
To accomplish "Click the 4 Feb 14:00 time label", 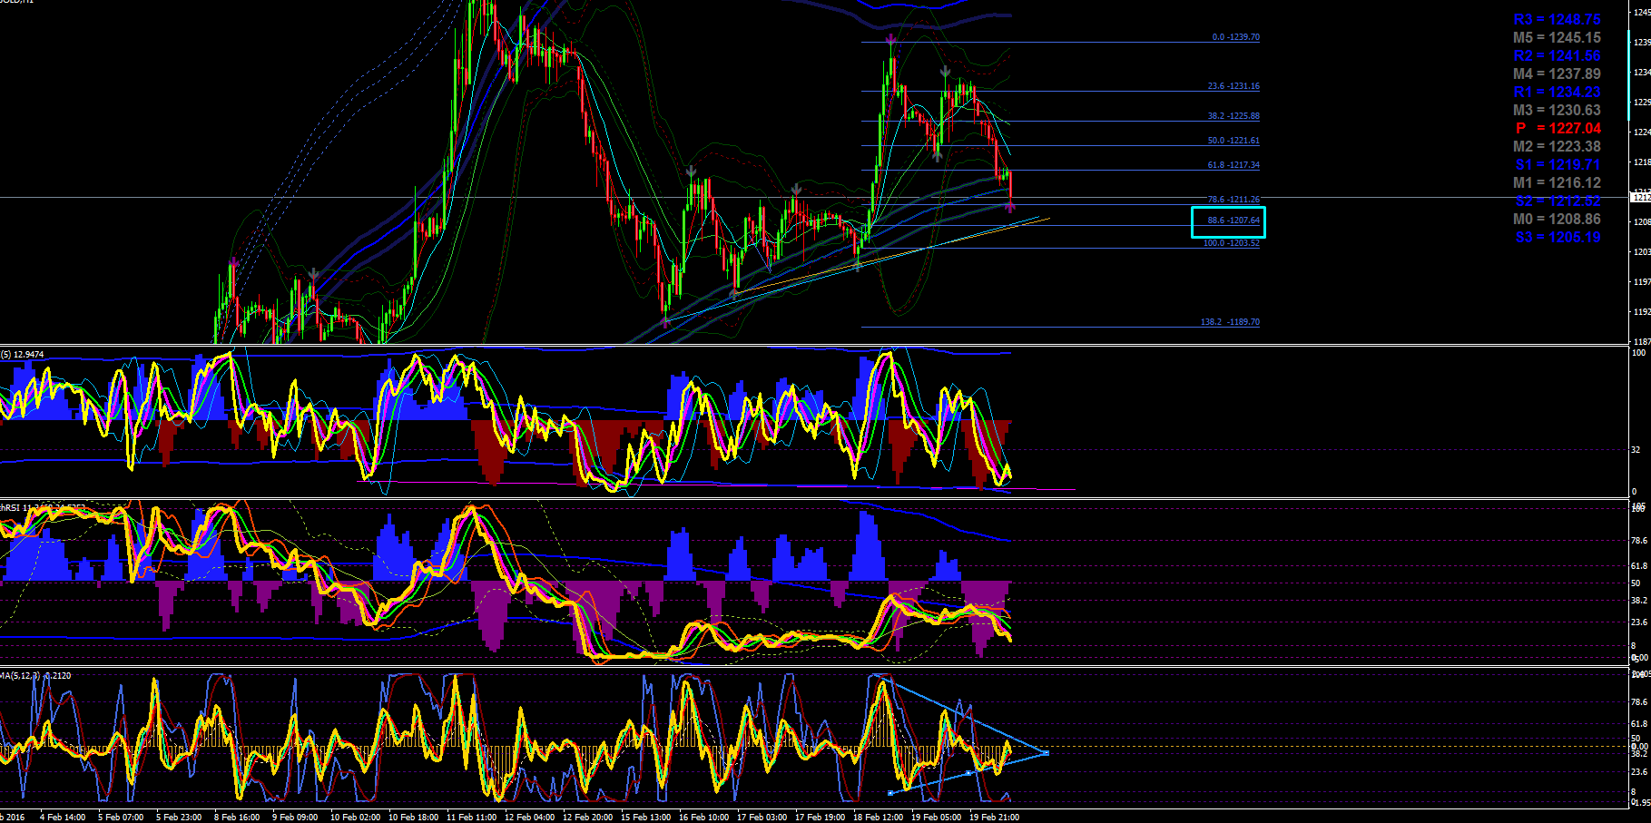I will pyautogui.click(x=63, y=817).
